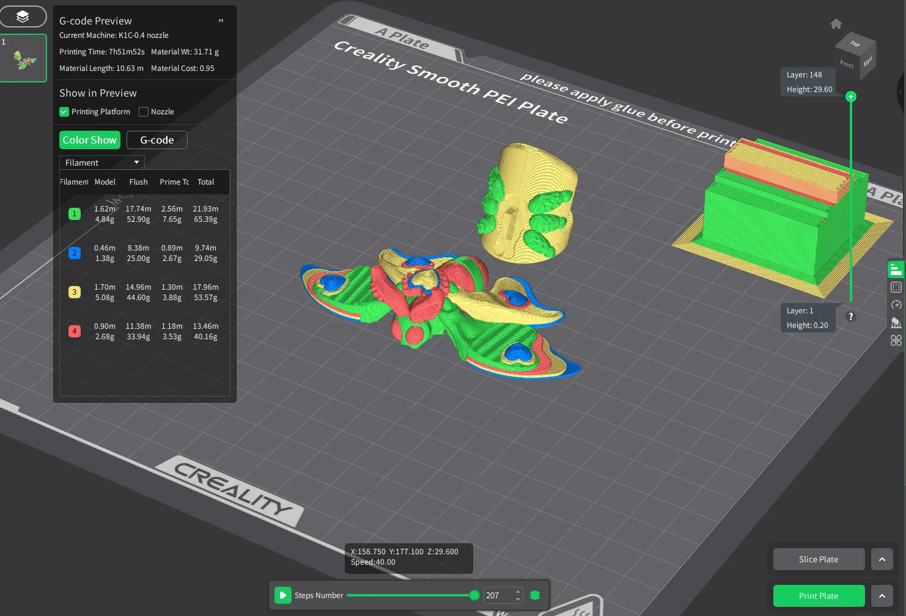Click Slice Plate button

tap(819, 559)
